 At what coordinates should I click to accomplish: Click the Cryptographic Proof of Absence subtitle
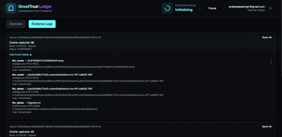pyautogui.click(x=35, y=11)
